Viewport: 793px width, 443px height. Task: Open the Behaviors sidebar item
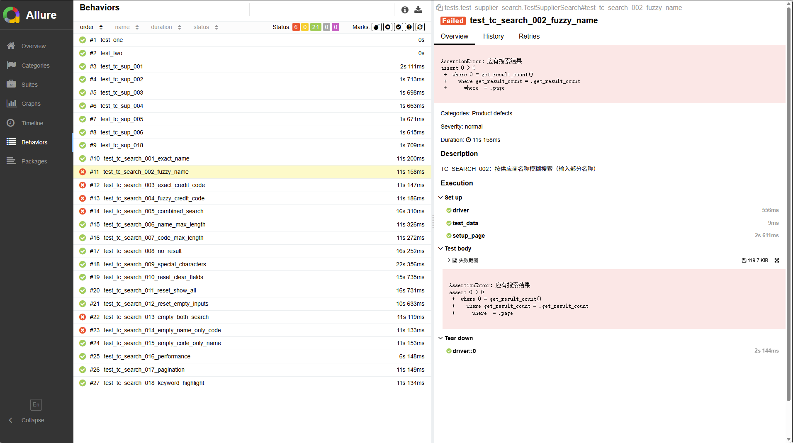(36, 142)
